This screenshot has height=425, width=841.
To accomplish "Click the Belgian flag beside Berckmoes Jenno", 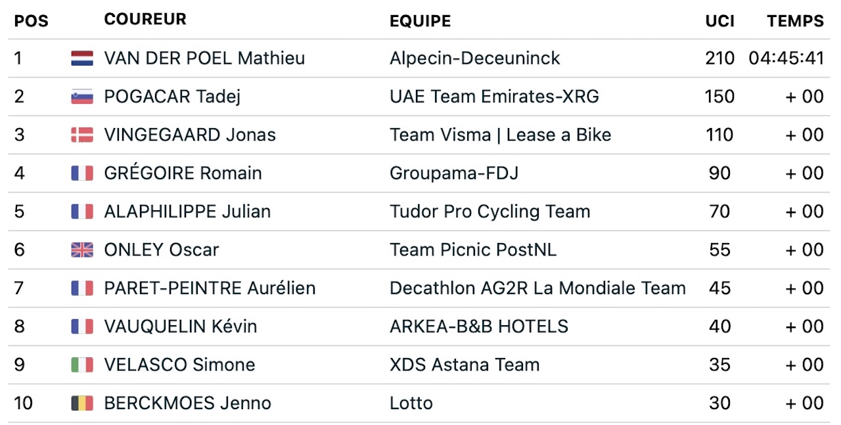I will [82, 403].
